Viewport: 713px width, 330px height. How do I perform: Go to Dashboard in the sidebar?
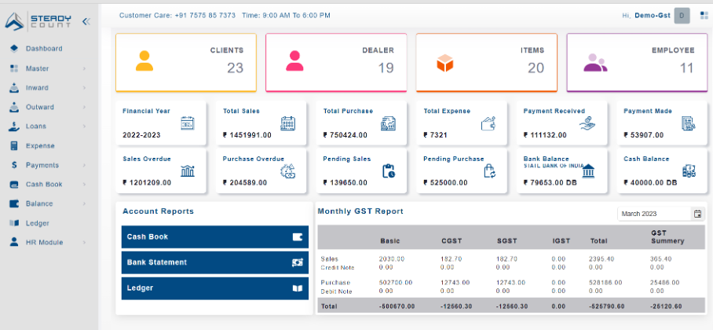tap(43, 49)
